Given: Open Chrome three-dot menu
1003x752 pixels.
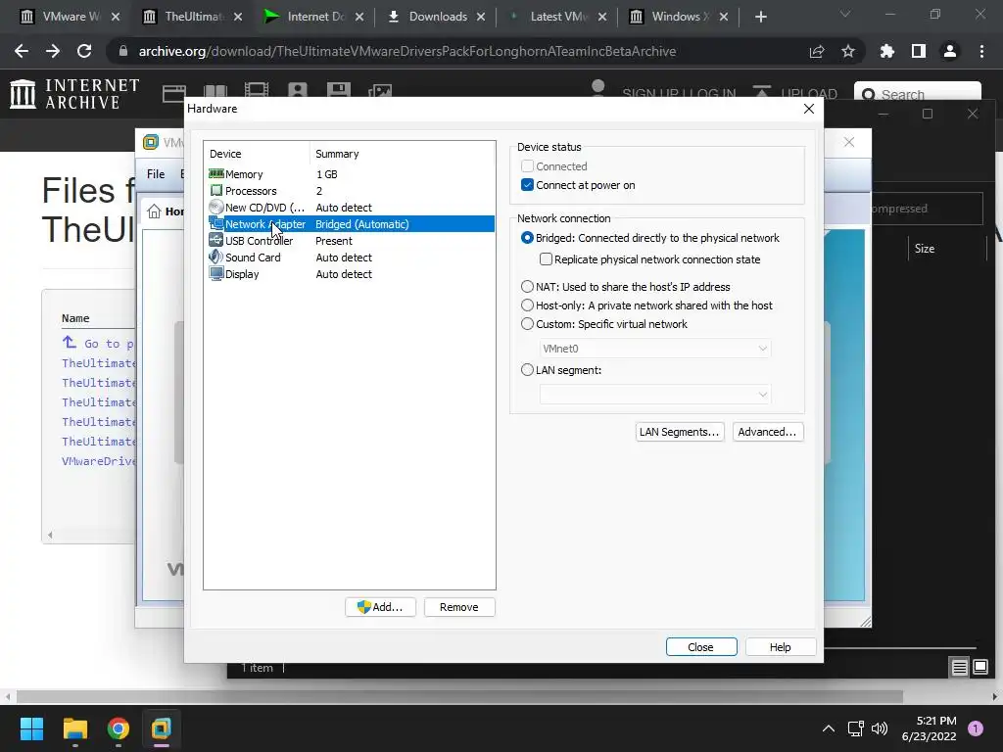Looking at the screenshot, I should tap(981, 51).
